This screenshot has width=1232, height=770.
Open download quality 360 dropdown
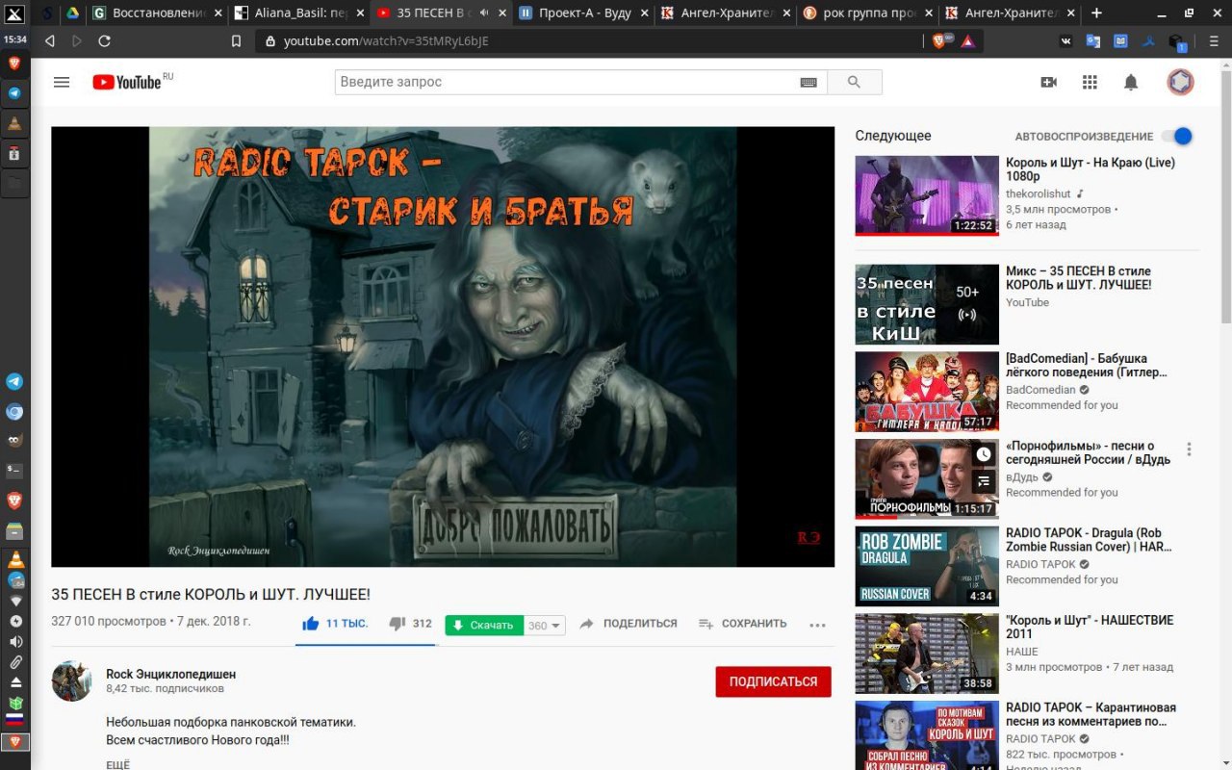pyautogui.click(x=545, y=626)
